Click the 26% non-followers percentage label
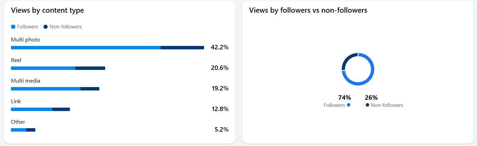 click(x=371, y=98)
